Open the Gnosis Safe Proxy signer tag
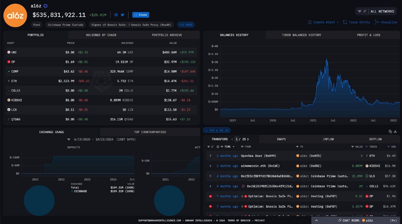The width and height of the screenshot is (402, 224). (131, 25)
